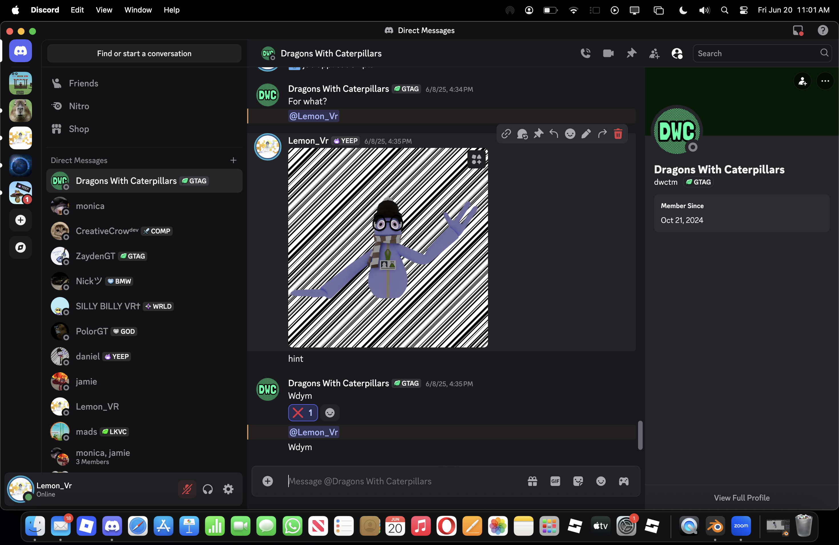Open Discord help from the title bar
The height and width of the screenshot is (545, 839).
pyautogui.click(x=823, y=30)
